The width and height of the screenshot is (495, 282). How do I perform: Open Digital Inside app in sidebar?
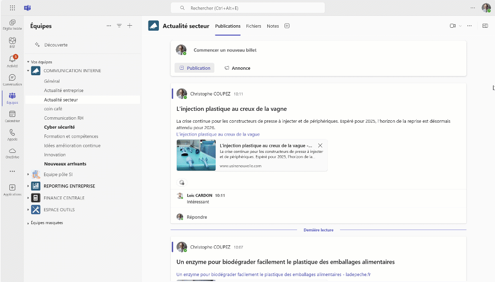[x=12, y=24]
